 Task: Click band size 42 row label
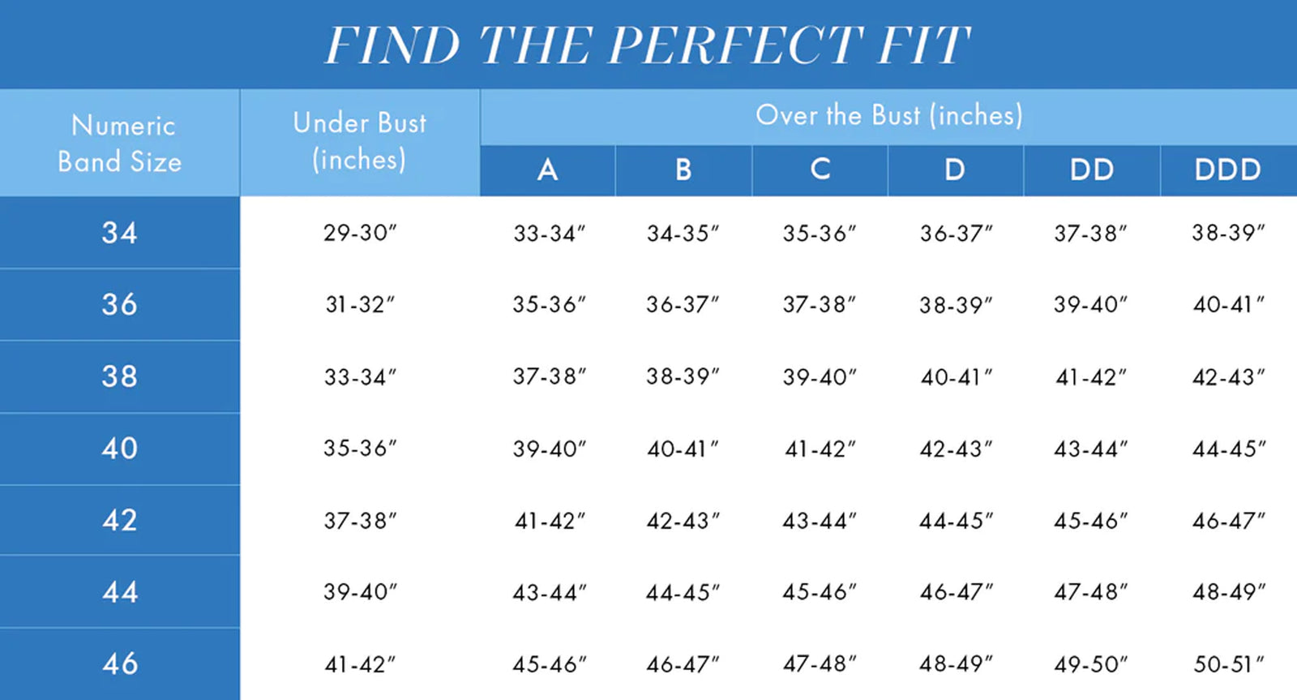pos(120,520)
